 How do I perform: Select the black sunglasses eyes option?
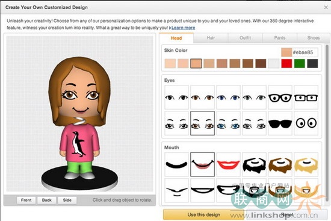pos(280,123)
